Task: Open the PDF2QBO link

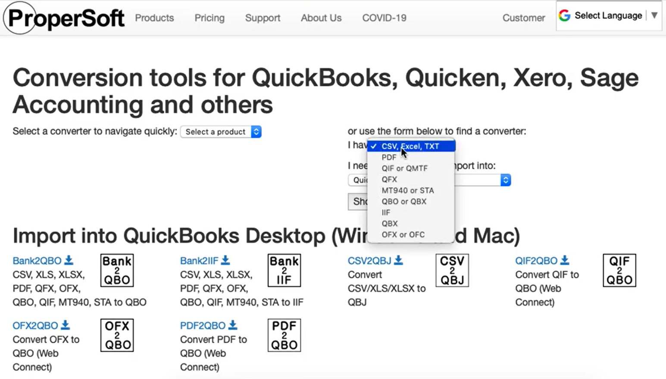Action: point(203,325)
